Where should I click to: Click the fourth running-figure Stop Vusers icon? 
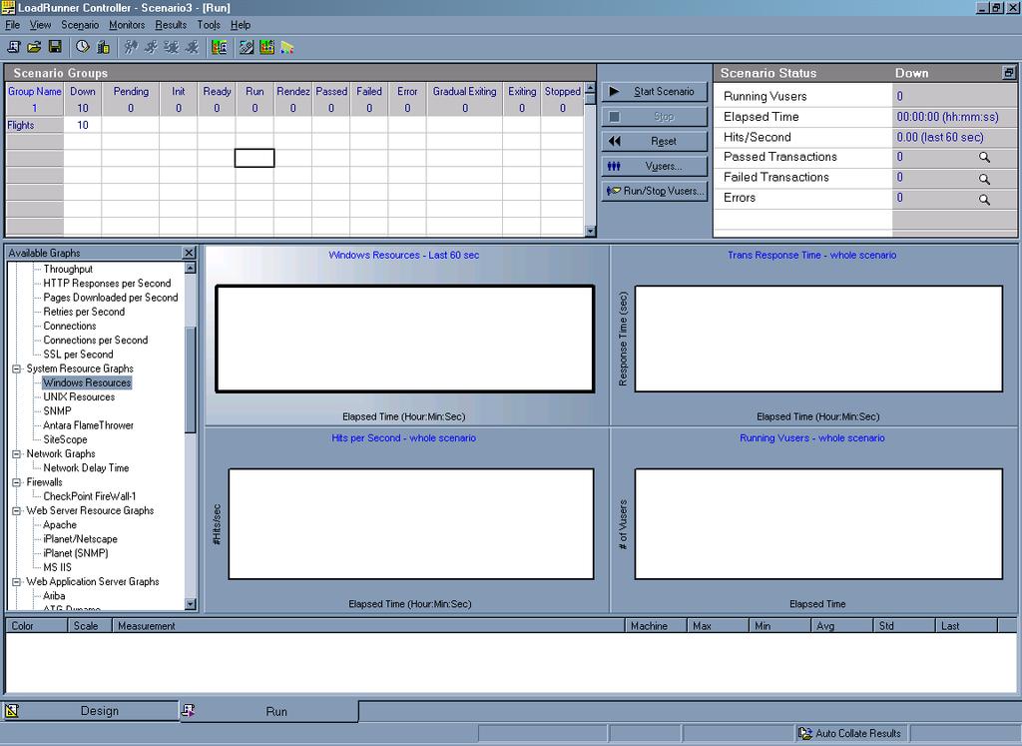point(192,47)
